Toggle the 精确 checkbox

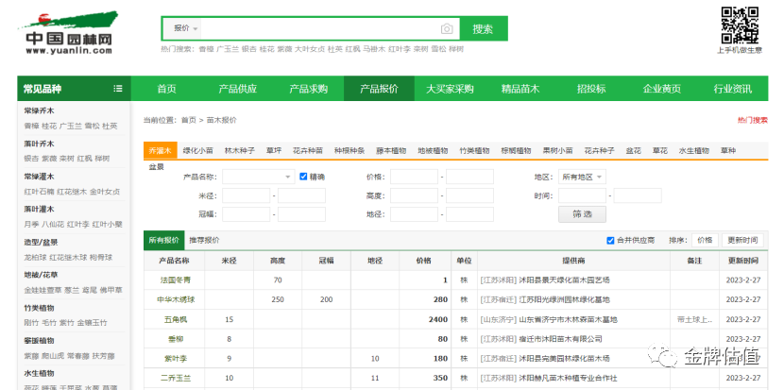click(x=303, y=177)
